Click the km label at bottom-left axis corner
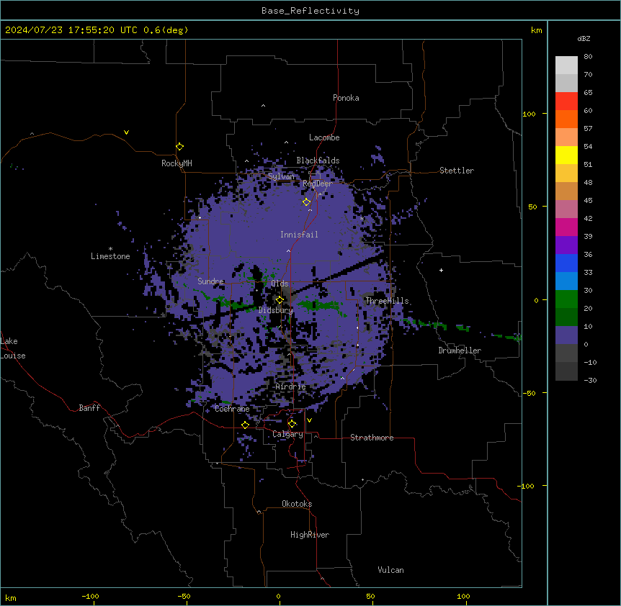Screen dimensions: 621x606 (11, 597)
